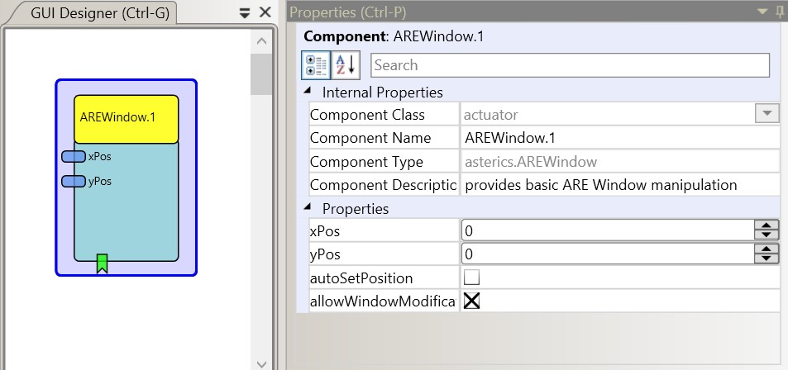Collapse the Properties section
788x370 pixels.
308,207
